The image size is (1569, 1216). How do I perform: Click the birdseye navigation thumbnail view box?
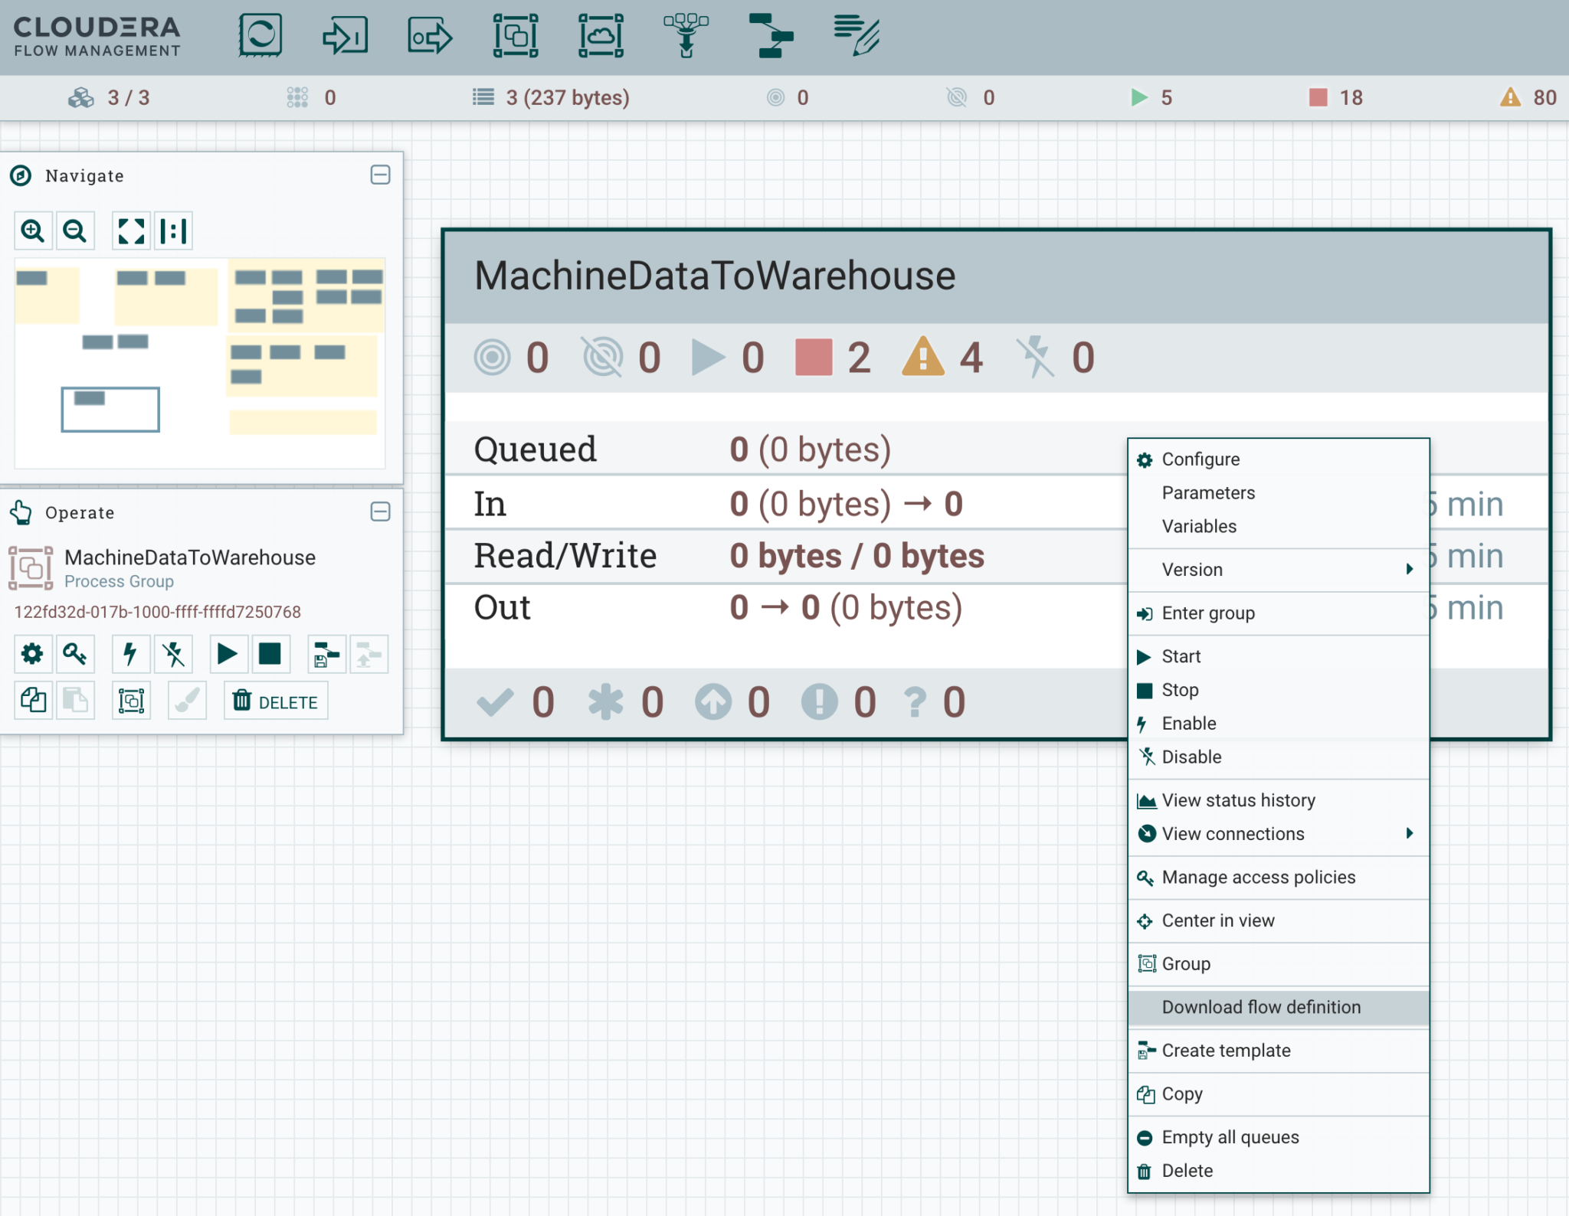(x=110, y=410)
